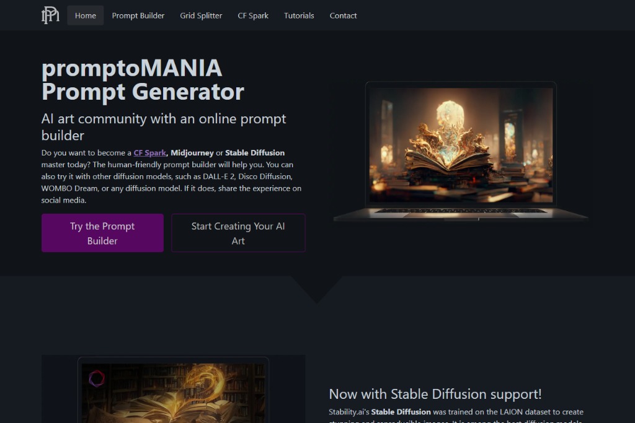Follow the CF Spark hyperlink in paragraph

150,152
